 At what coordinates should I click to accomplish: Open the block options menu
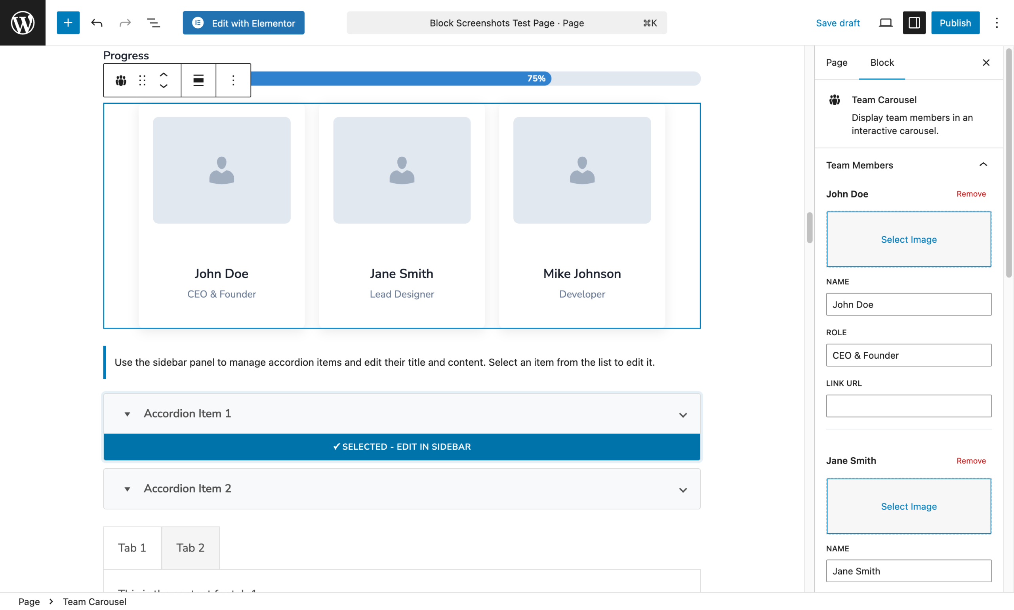(x=233, y=80)
